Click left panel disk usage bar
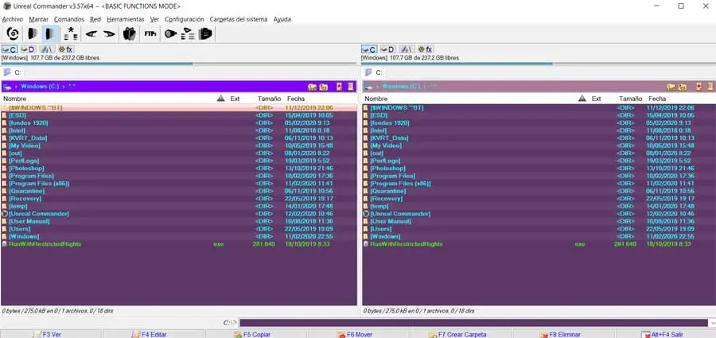Viewport: 716px width, 338px height. [x=178, y=64]
